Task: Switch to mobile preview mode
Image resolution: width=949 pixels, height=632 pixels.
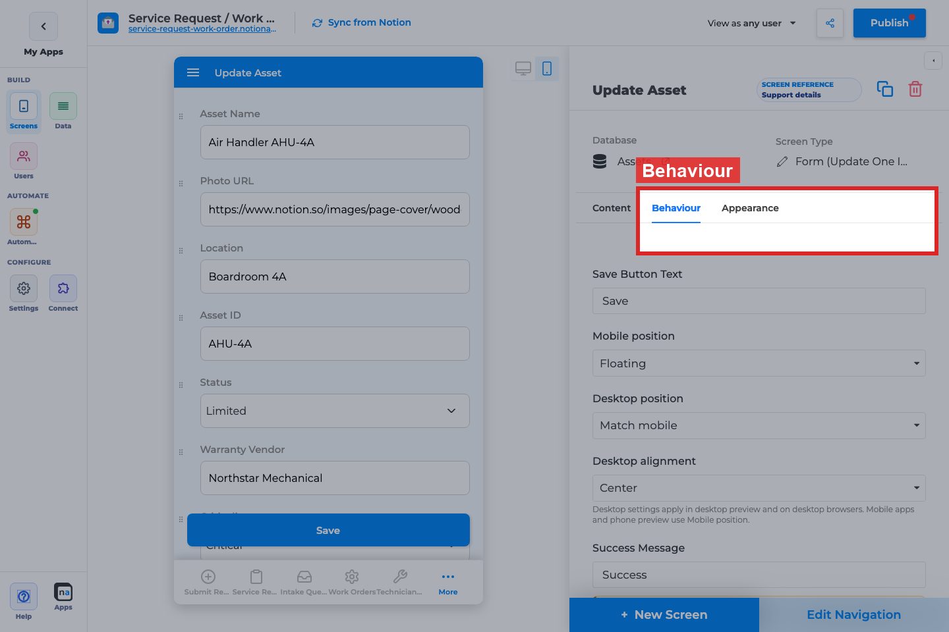Action: (547, 68)
